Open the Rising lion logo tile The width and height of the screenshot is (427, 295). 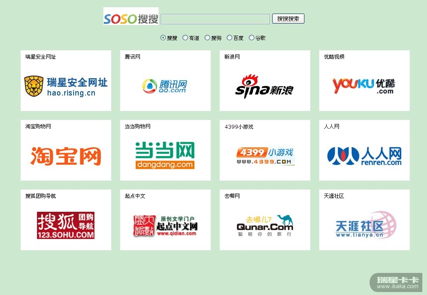point(66,87)
